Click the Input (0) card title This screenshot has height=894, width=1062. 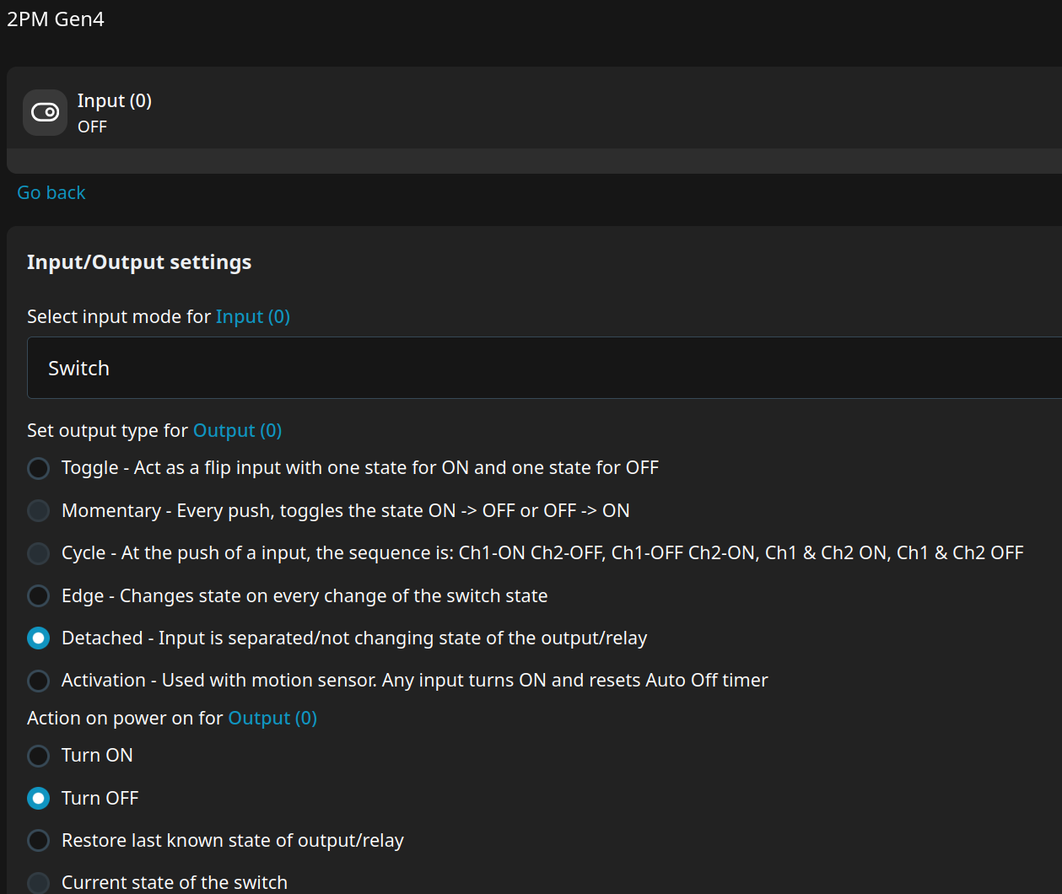tap(115, 101)
